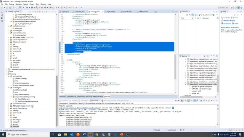This screenshot has width=244, height=137.
Task: Open the Javadoc view tab
Action: coord(73,100)
